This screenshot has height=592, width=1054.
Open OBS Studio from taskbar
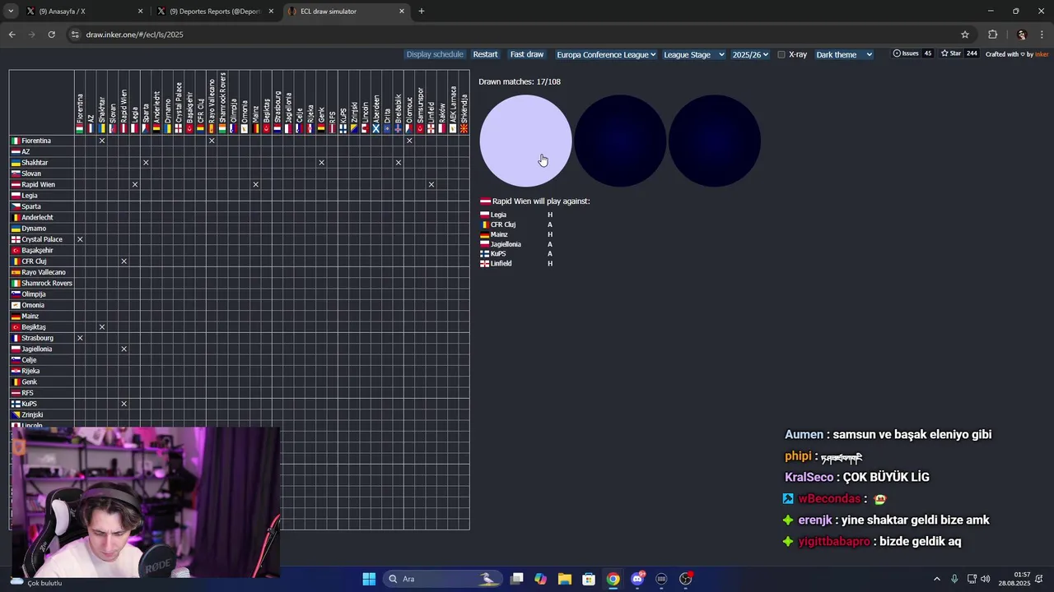pyautogui.click(x=686, y=579)
